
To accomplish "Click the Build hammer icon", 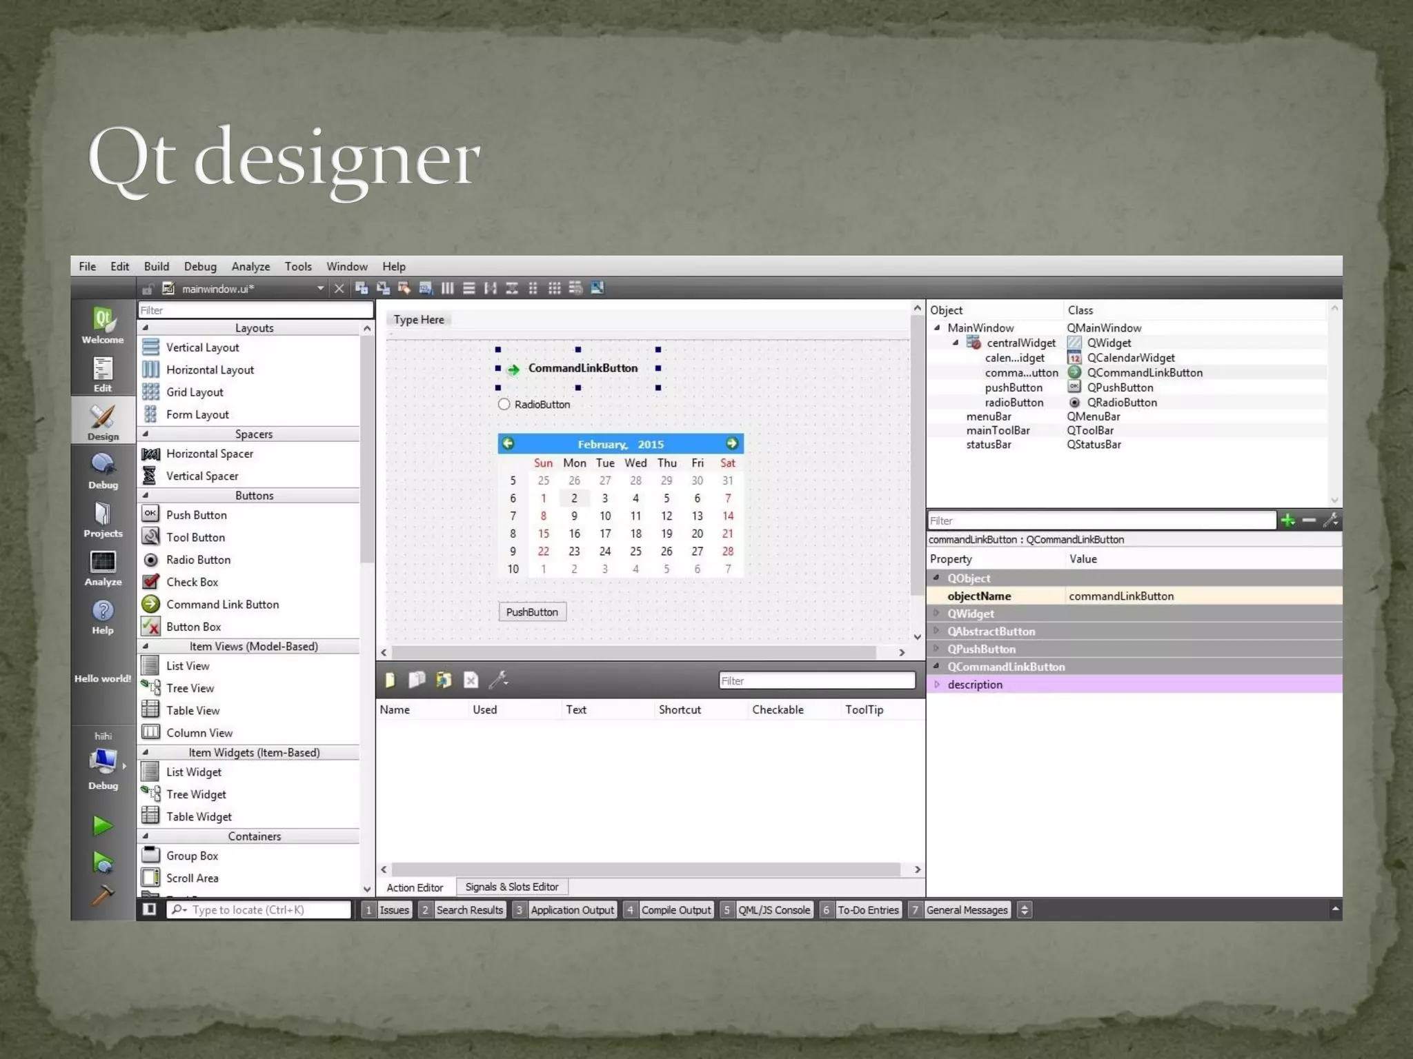I will [x=103, y=895].
